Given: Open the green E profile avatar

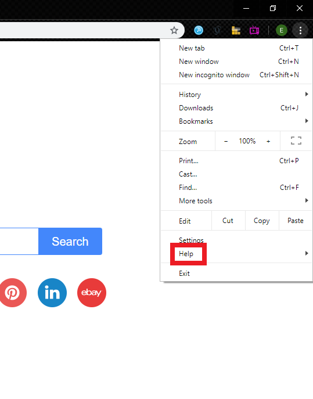Looking at the screenshot, I should coord(282,31).
